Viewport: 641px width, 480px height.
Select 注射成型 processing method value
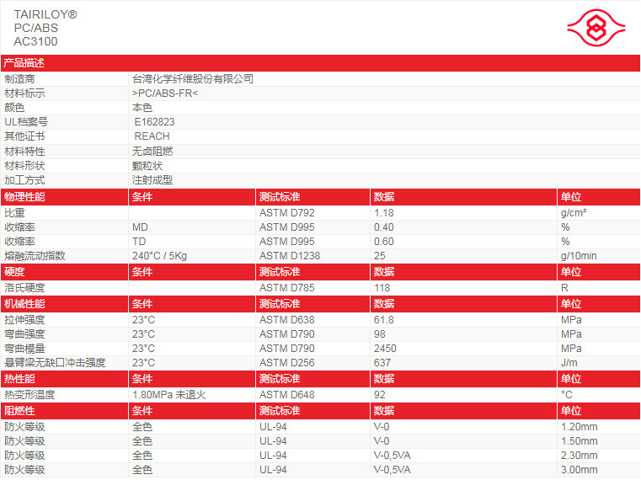[152, 180]
